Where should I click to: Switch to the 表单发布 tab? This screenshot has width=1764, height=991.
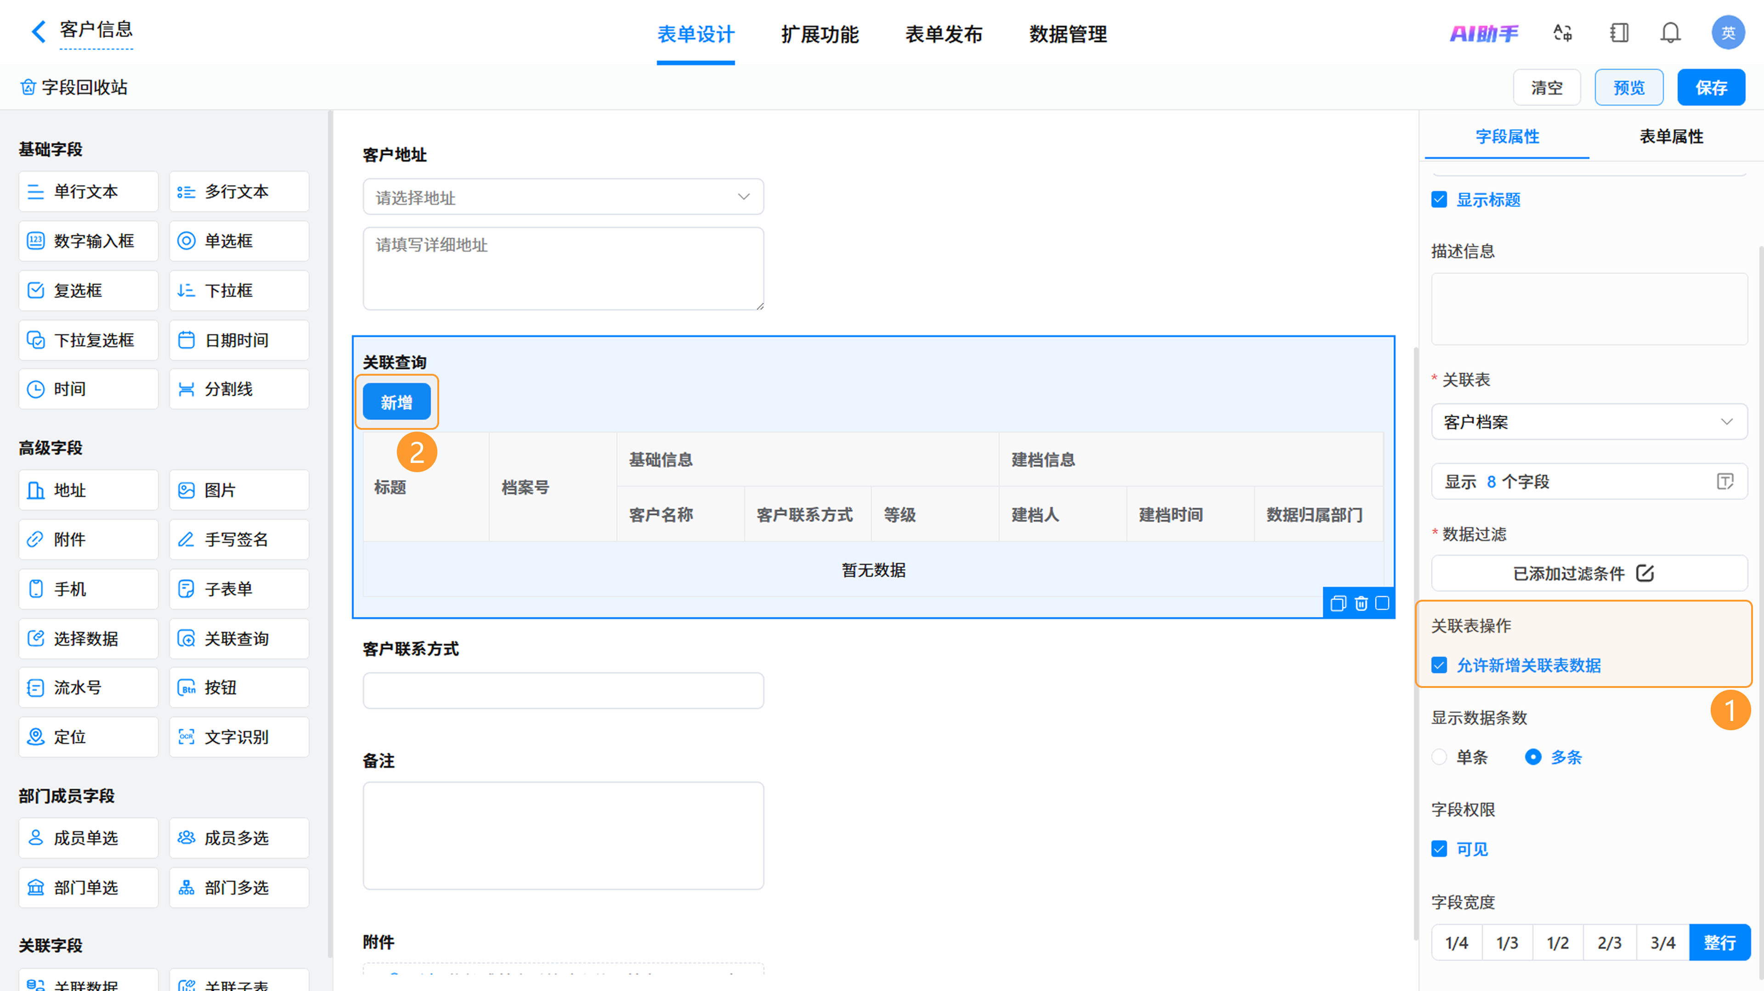pos(944,34)
